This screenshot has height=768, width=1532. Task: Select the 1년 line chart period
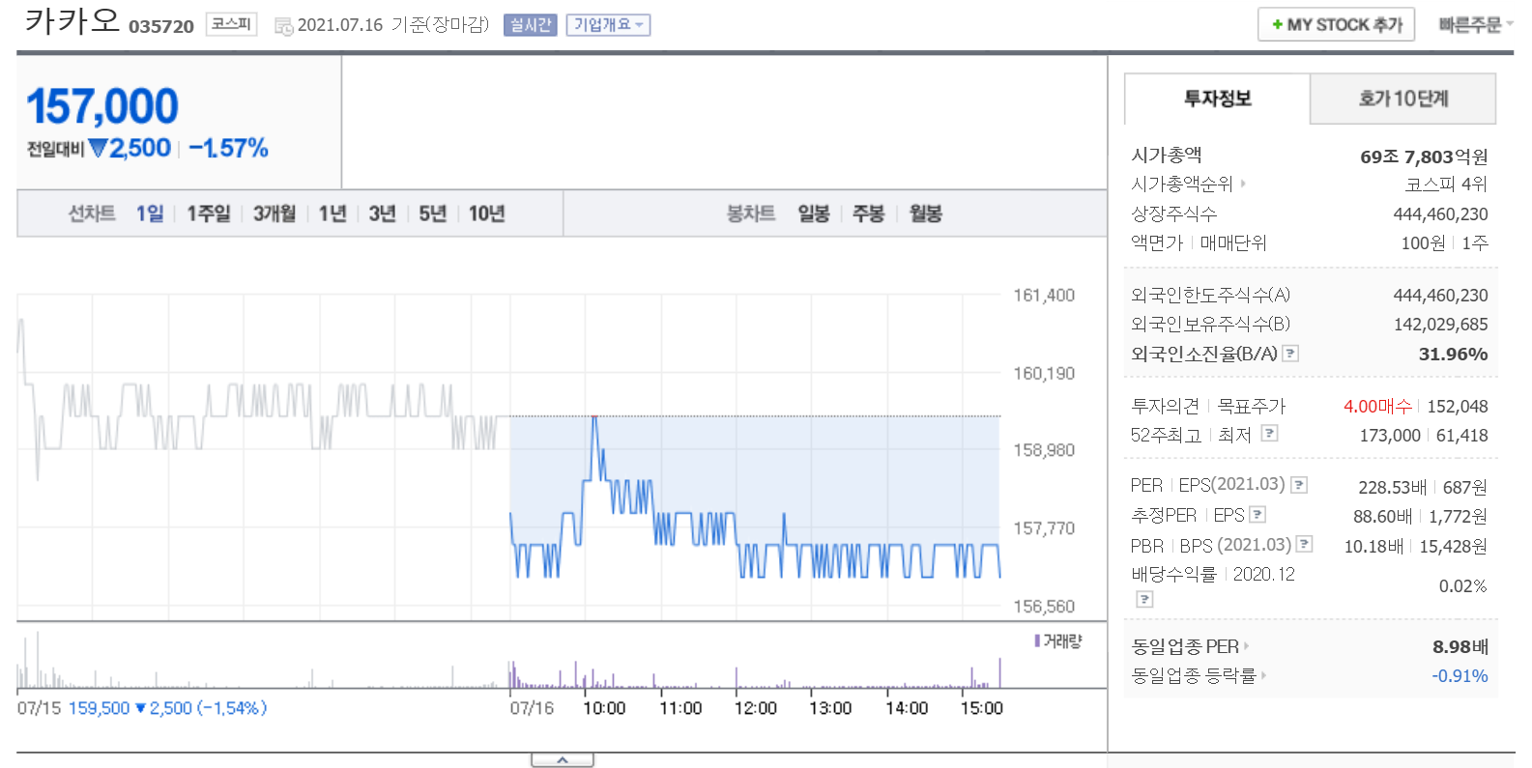(x=332, y=213)
